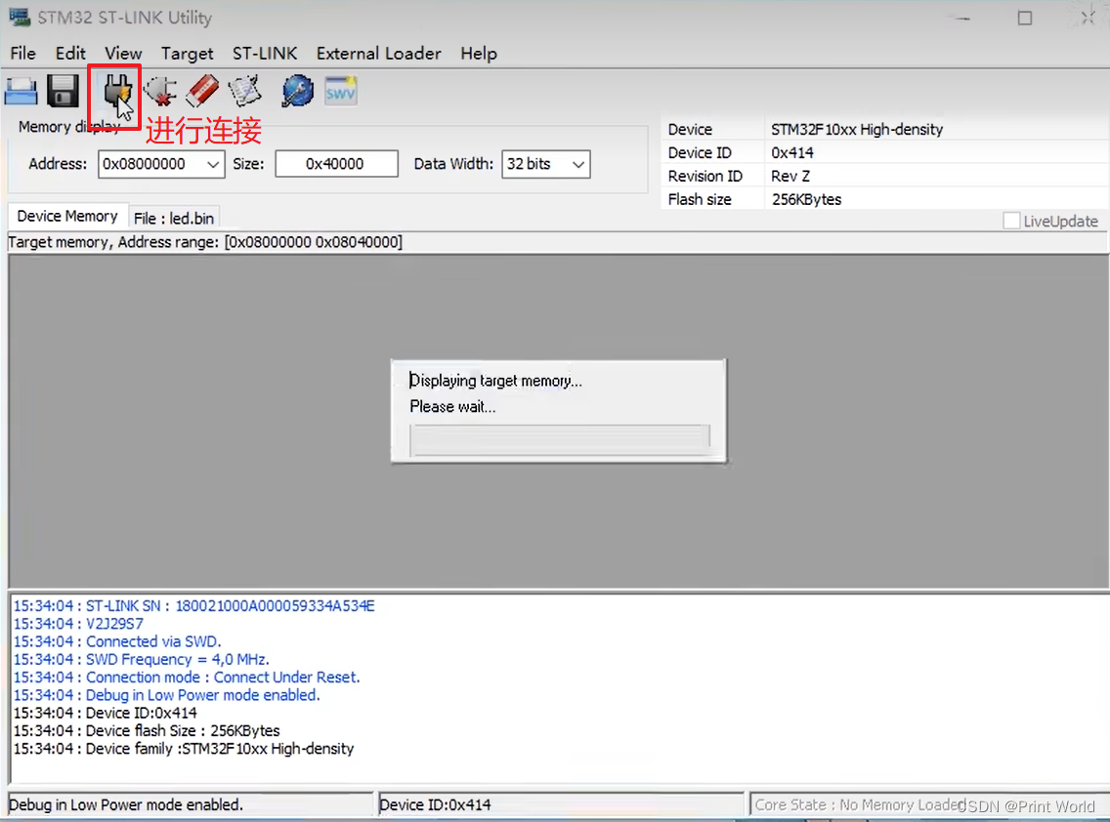Image resolution: width=1110 pixels, height=822 pixels.
Task: Disconnect from target icon
Action: (160, 91)
